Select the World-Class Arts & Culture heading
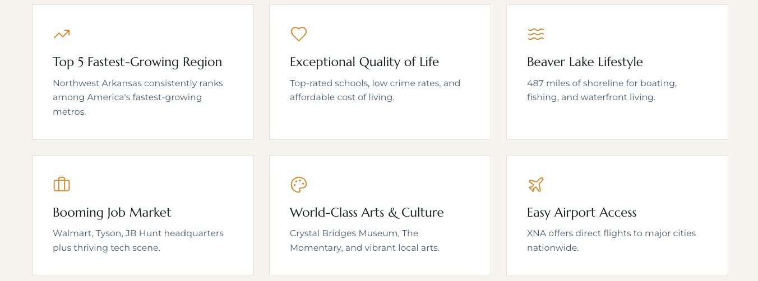Screen dimensions: 758x281 366,212
